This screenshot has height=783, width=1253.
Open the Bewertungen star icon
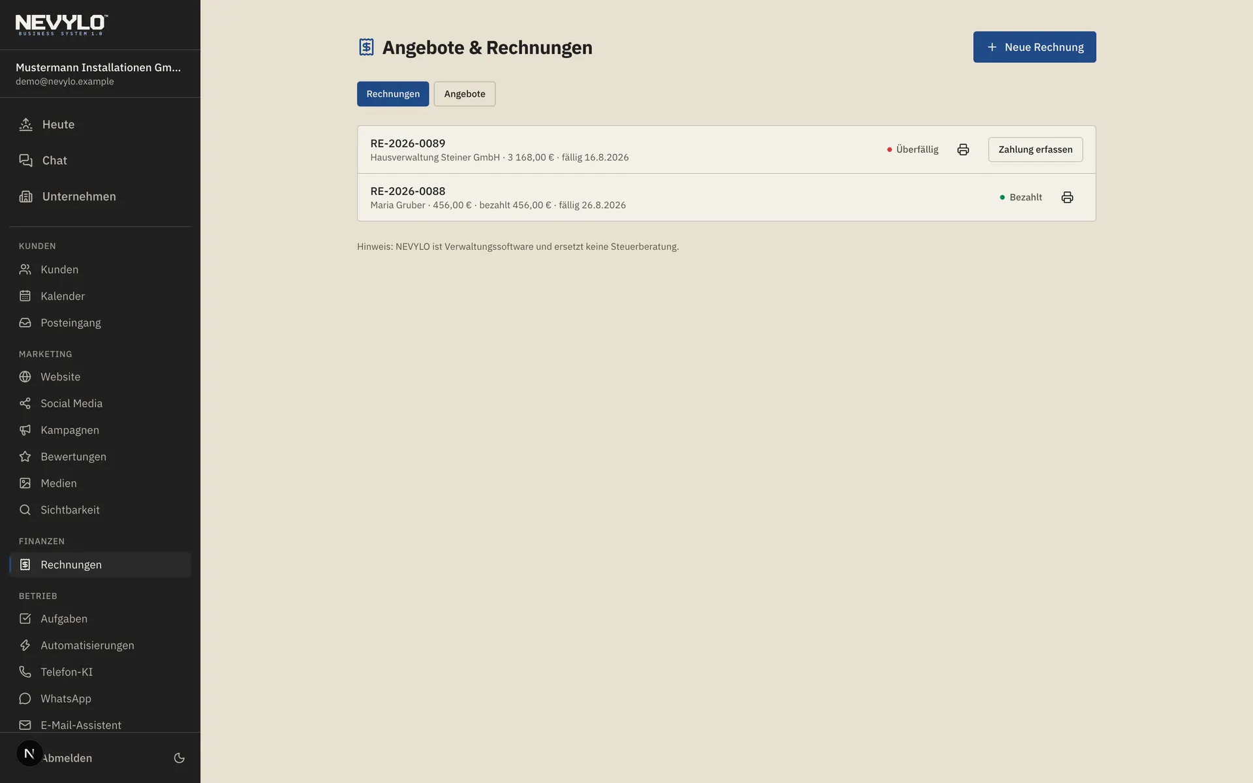pos(25,457)
